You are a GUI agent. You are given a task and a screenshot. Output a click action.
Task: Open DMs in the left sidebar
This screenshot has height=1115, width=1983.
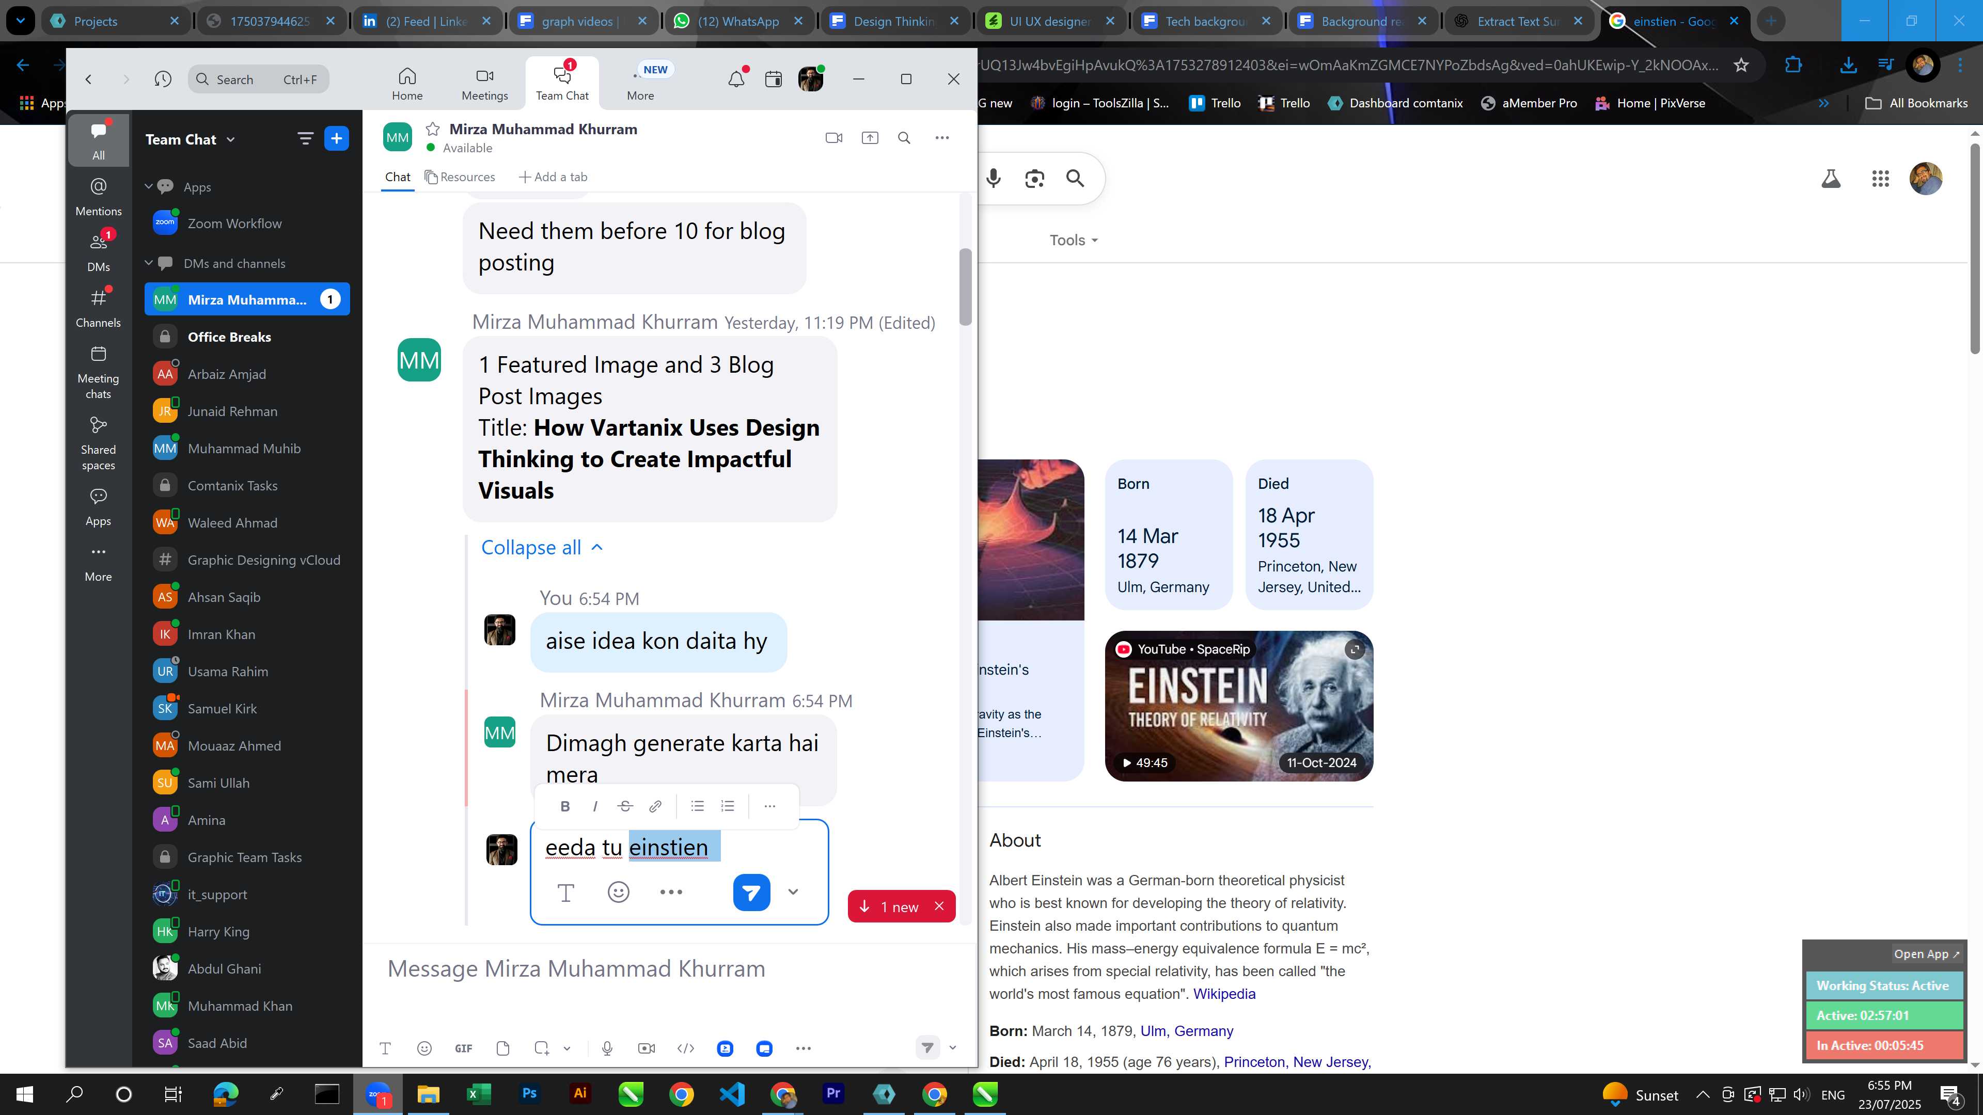pos(99,252)
